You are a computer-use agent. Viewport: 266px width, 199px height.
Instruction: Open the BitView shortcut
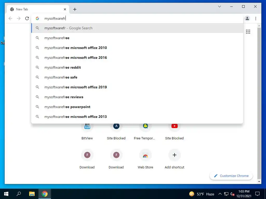click(x=87, y=132)
